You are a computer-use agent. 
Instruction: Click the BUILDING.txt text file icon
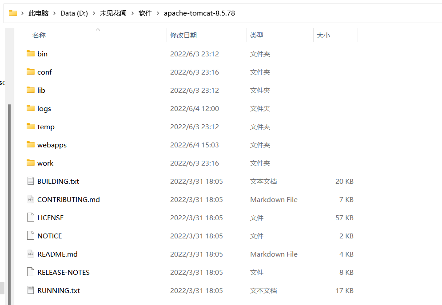click(x=31, y=181)
